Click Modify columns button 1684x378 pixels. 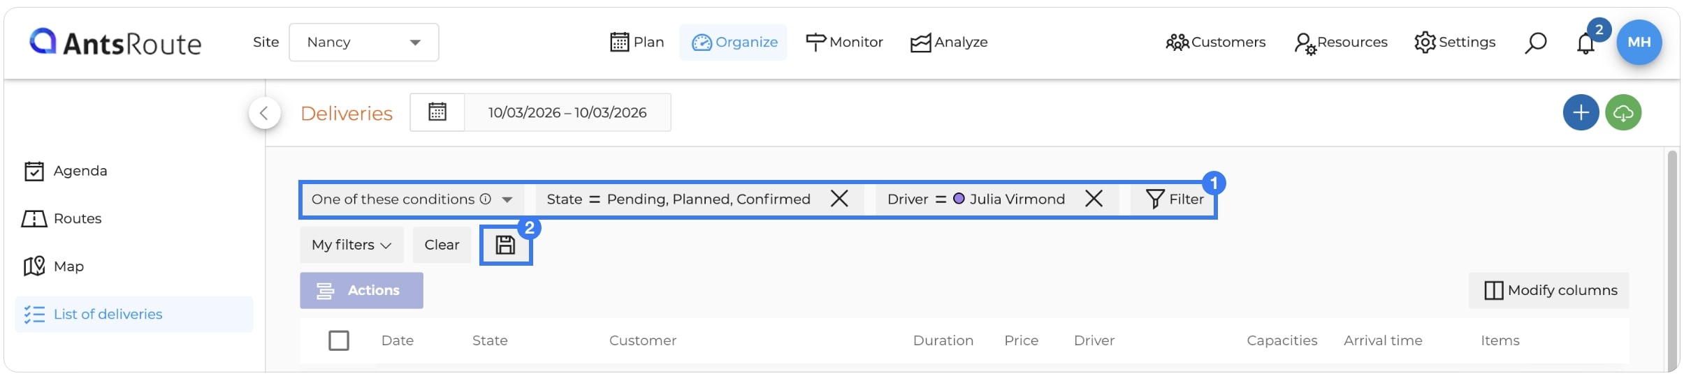1549,291
